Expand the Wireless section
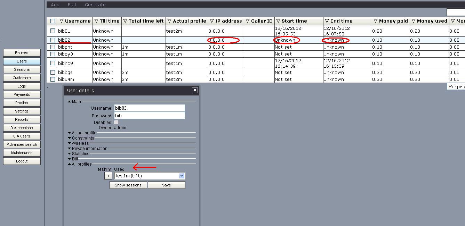 [x=78, y=143]
